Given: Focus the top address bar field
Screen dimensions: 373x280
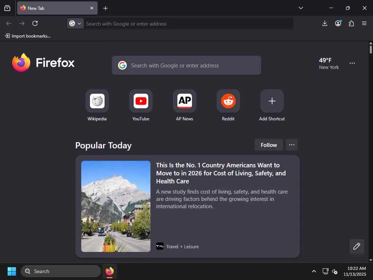Looking at the screenshot, I should [188, 24].
